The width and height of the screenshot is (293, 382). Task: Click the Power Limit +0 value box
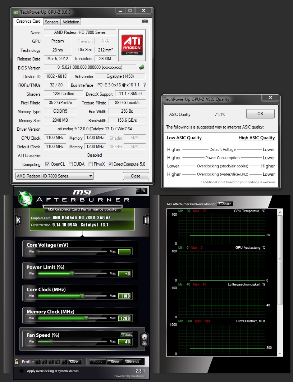(x=124, y=274)
